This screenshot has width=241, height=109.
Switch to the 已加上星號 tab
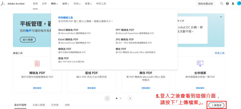(39, 105)
